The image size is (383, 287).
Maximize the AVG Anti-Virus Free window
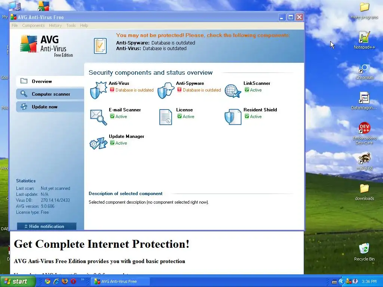pyautogui.click(x=291, y=17)
